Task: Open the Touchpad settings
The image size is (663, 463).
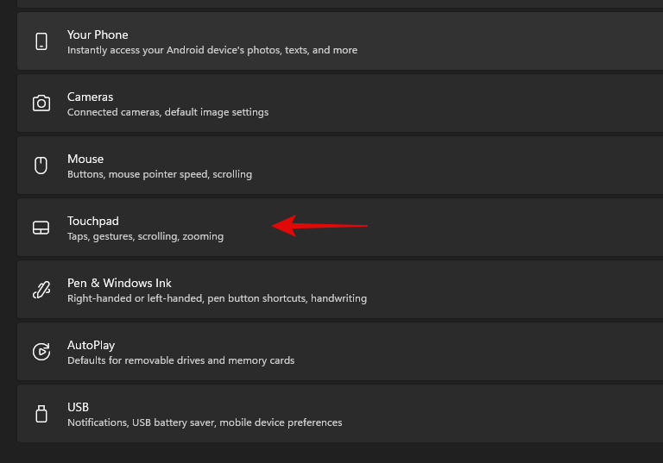Action: 93,221
